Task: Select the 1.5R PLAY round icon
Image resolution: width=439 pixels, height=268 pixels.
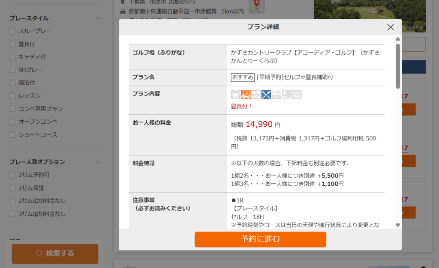Action: pyautogui.click(x=277, y=95)
